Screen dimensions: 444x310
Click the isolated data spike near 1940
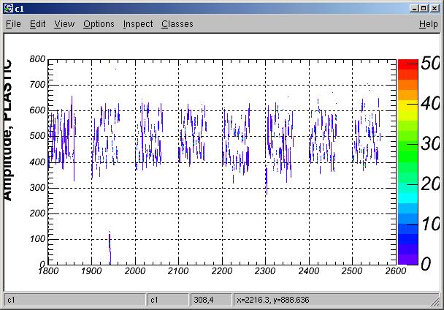110,248
